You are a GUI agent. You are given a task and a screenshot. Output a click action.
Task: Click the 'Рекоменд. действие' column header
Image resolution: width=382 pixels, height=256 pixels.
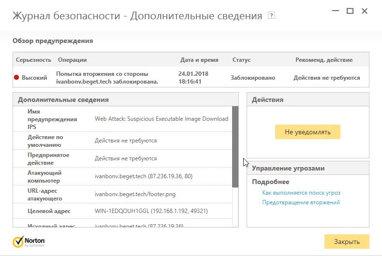point(323,60)
